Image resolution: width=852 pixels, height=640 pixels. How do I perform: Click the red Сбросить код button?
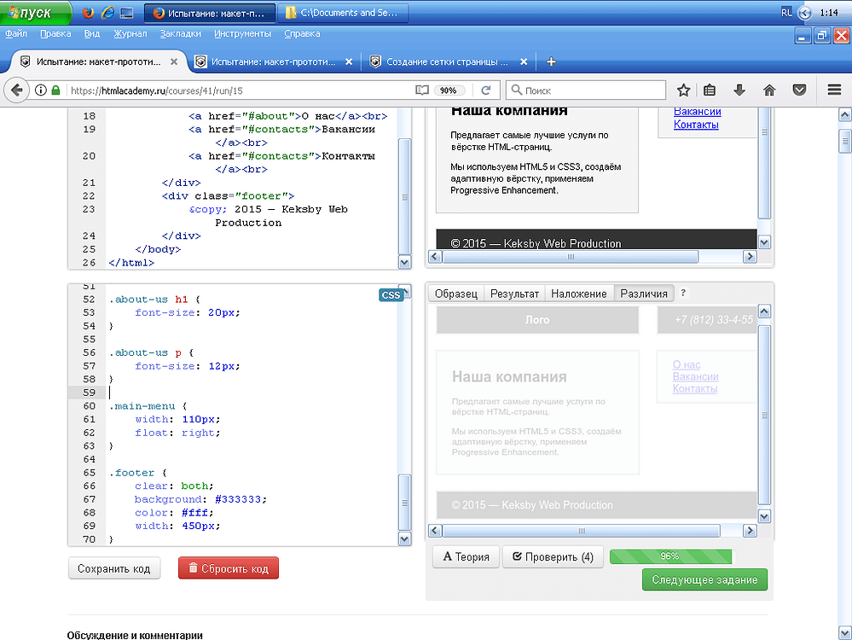228,568
